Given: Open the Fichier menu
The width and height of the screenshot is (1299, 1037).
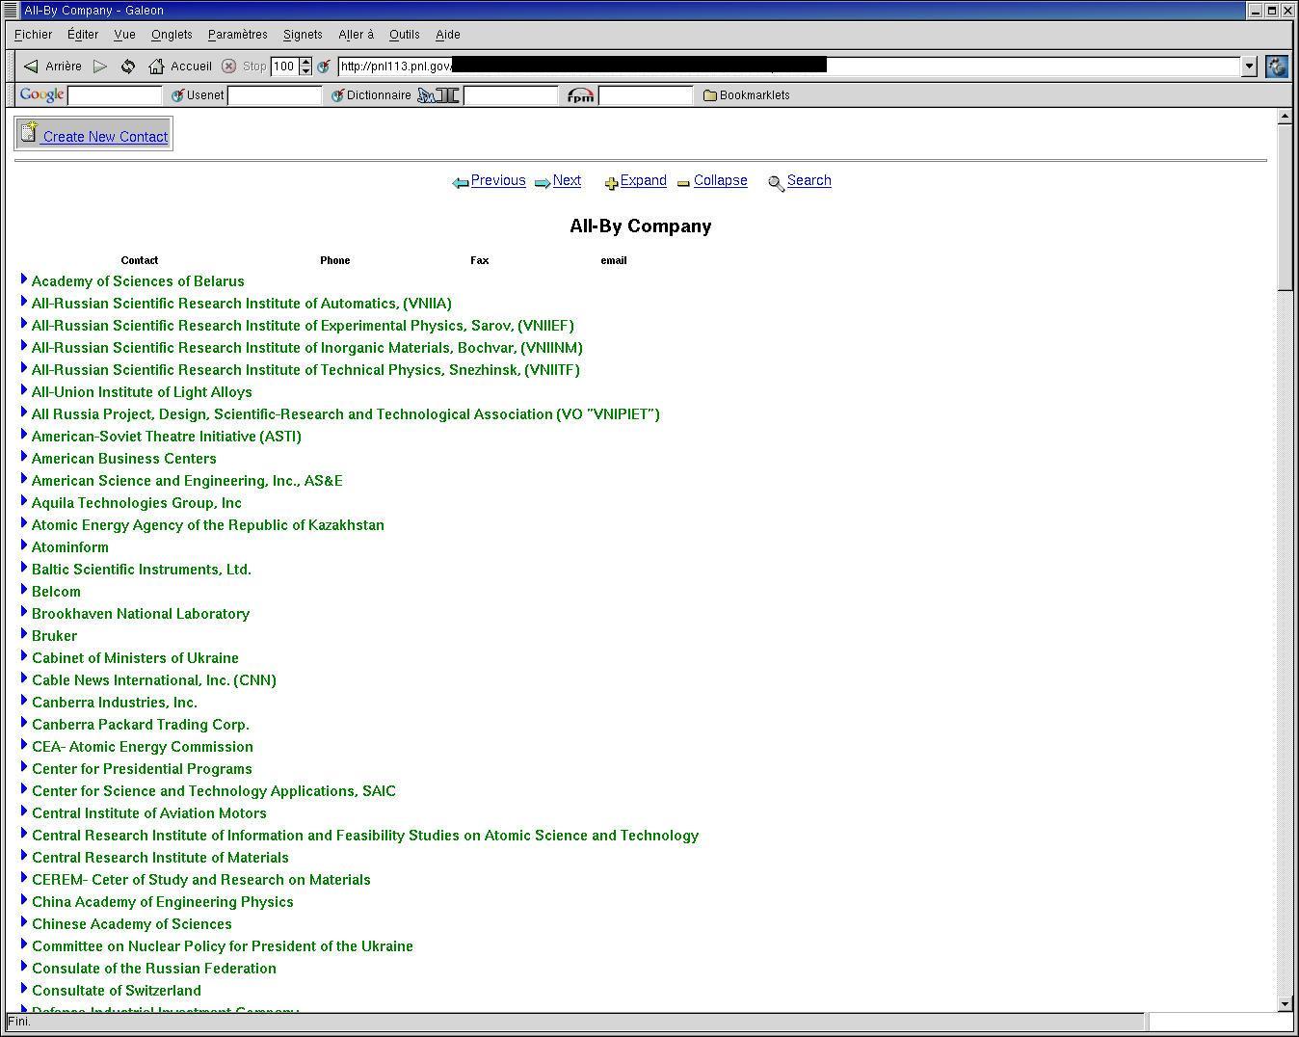Looking at the screenshot, I should [x=34, y=35].
